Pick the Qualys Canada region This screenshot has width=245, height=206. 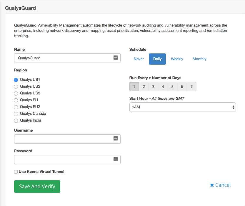(16, 114)
